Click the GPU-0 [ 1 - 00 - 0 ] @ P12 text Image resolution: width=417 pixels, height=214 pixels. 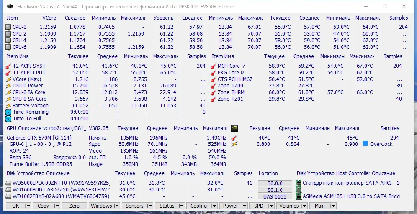pos(41,144)
